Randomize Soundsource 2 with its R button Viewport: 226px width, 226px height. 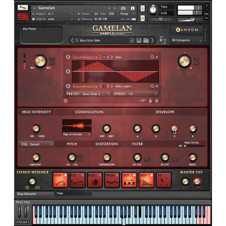click(x=68, y=86)
